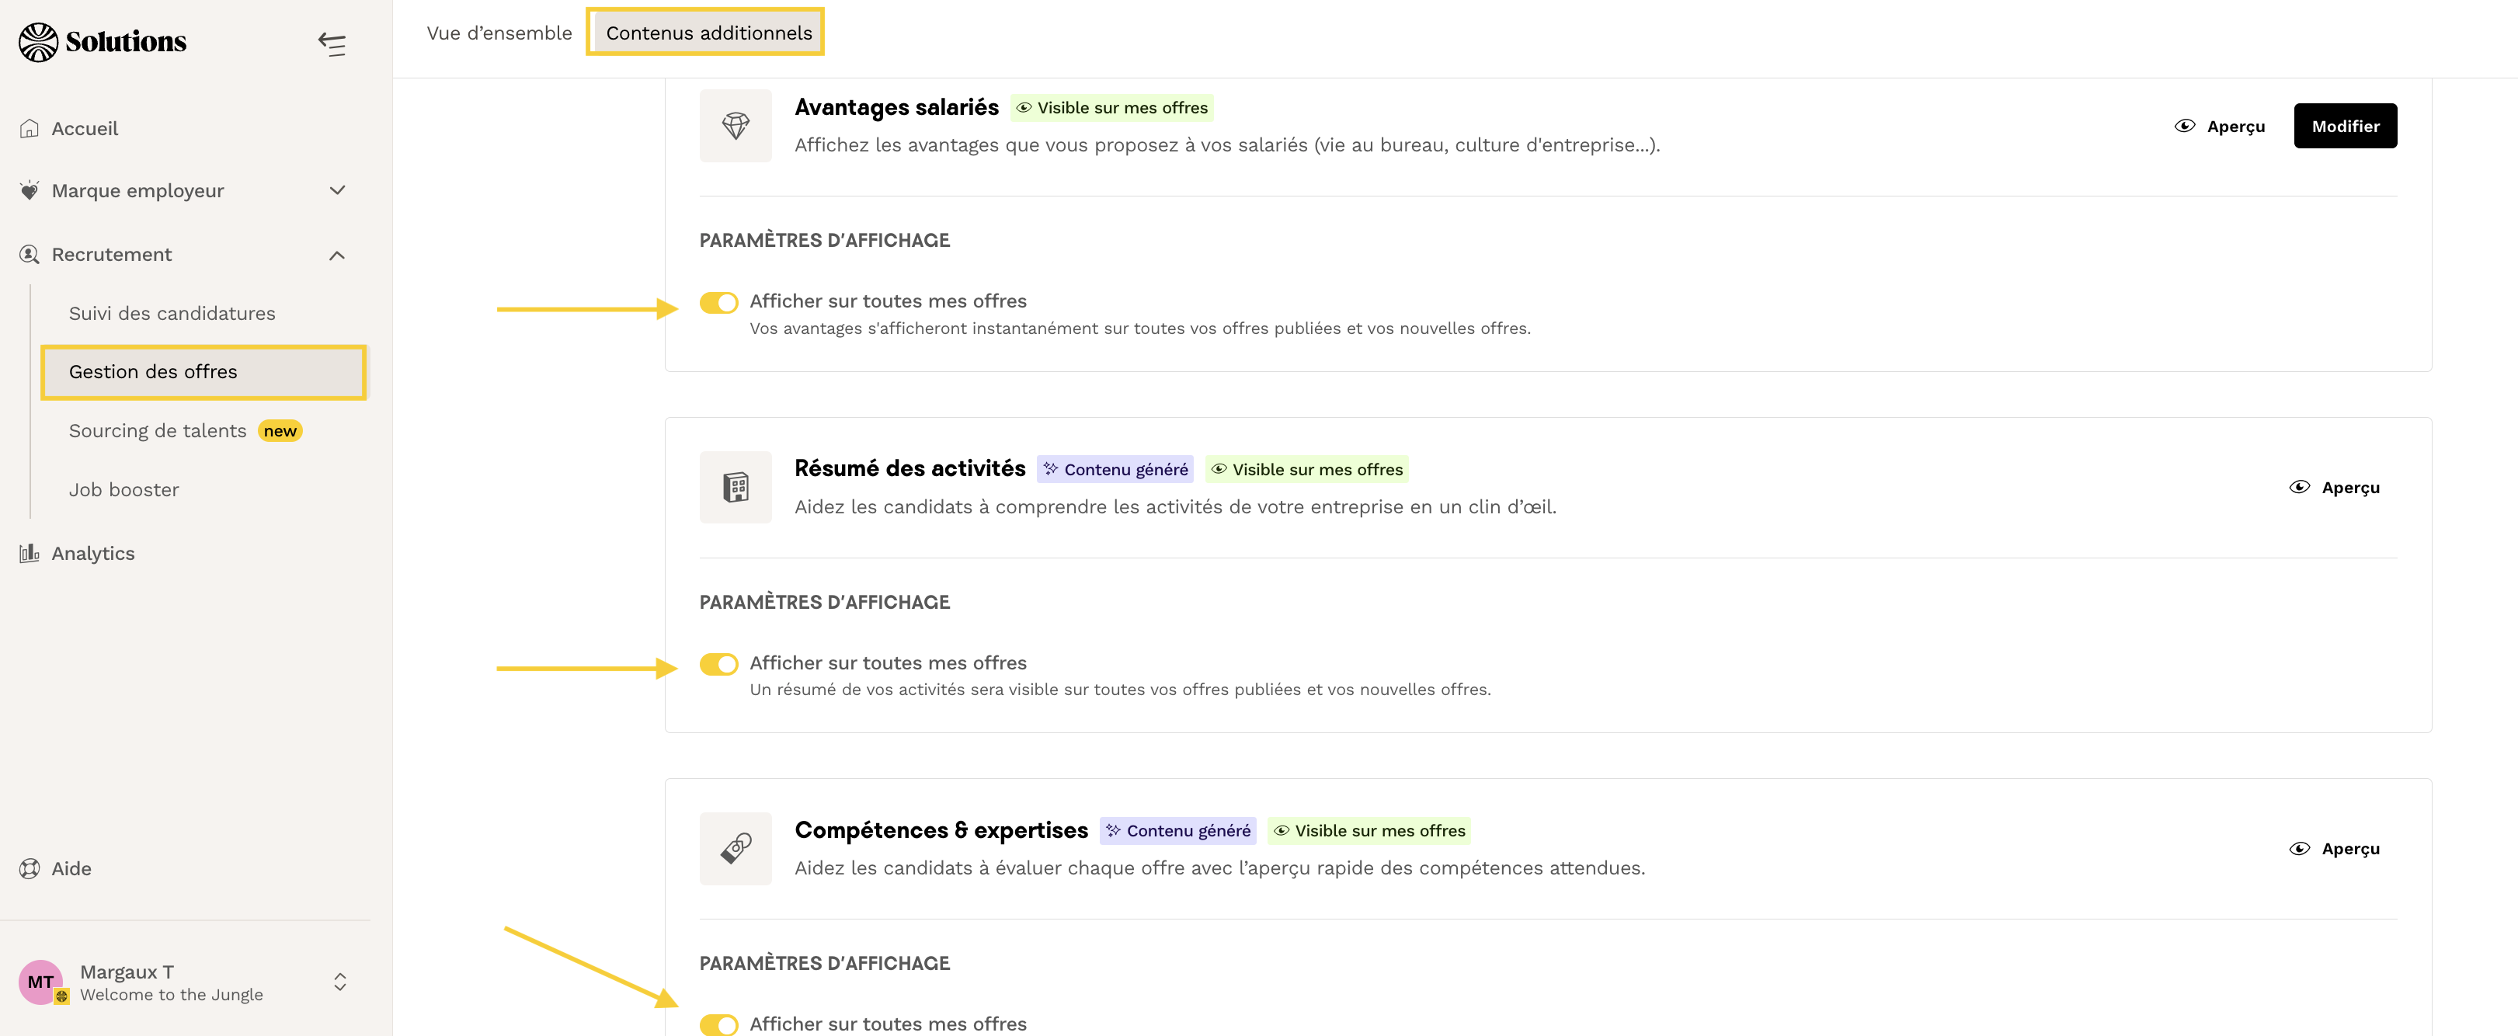Image resolution: width=2518 pixels, height=1036 pixels.
Task: Click the Compétences & expertises link icon
Action: [x=735, y=848]
